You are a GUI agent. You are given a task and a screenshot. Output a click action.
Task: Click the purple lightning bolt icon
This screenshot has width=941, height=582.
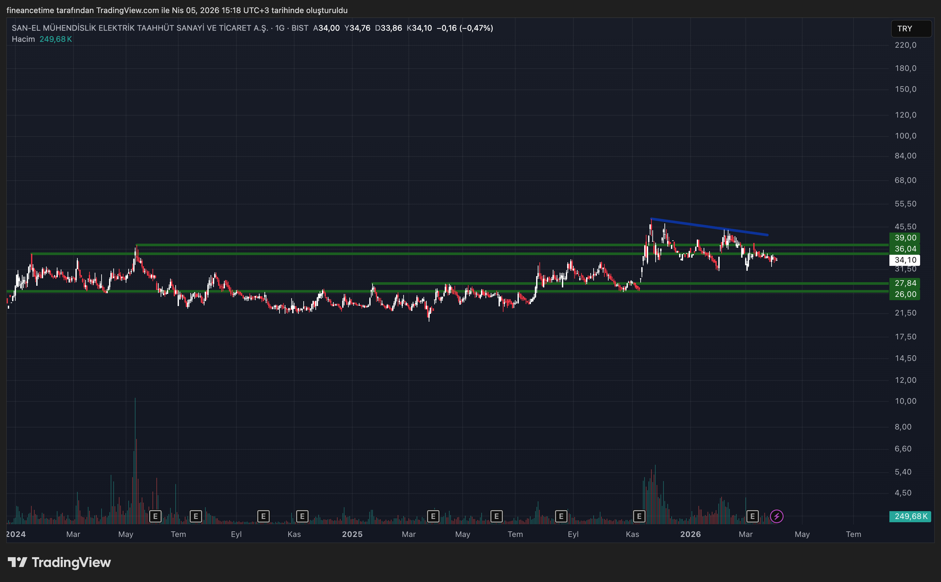tap(776, 516)
